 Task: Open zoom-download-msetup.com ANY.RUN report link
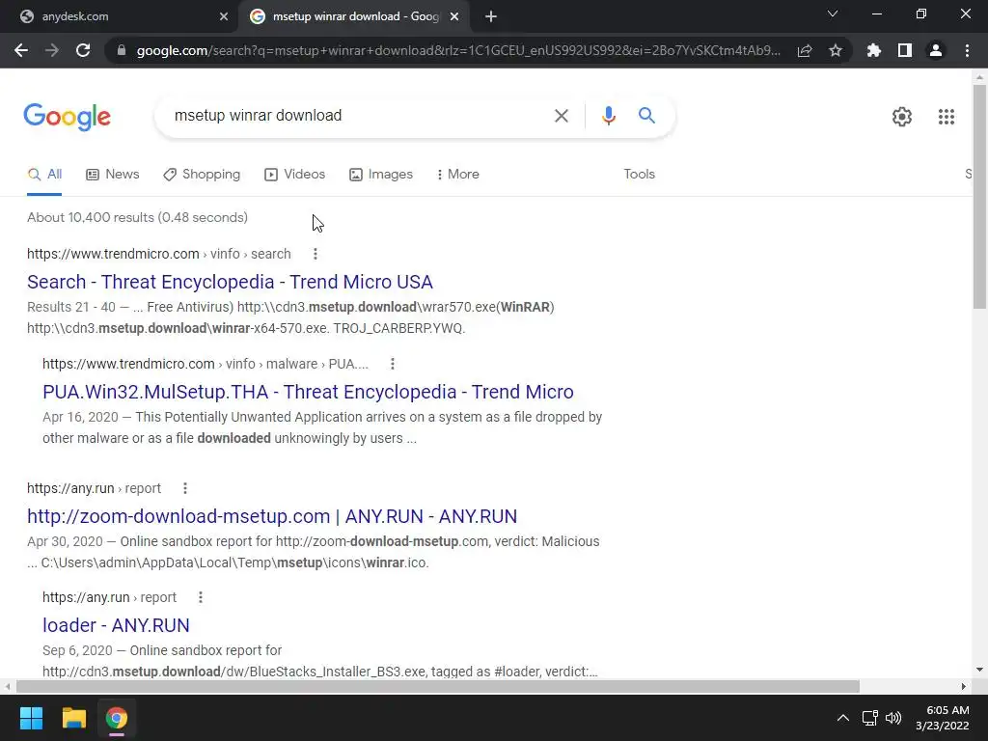pos(272,516)
